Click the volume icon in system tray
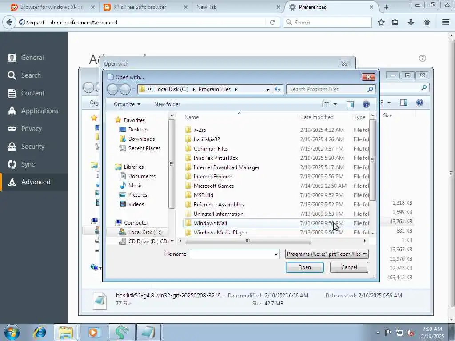Viewport: 455px width, 341px height. [x=410, y=333]
